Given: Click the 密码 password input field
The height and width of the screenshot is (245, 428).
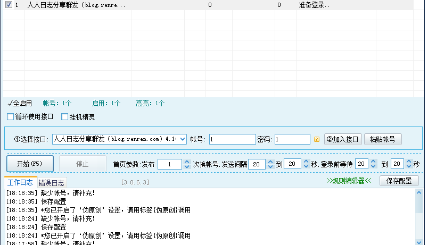Looking at the screenshot, I should 292,139.
